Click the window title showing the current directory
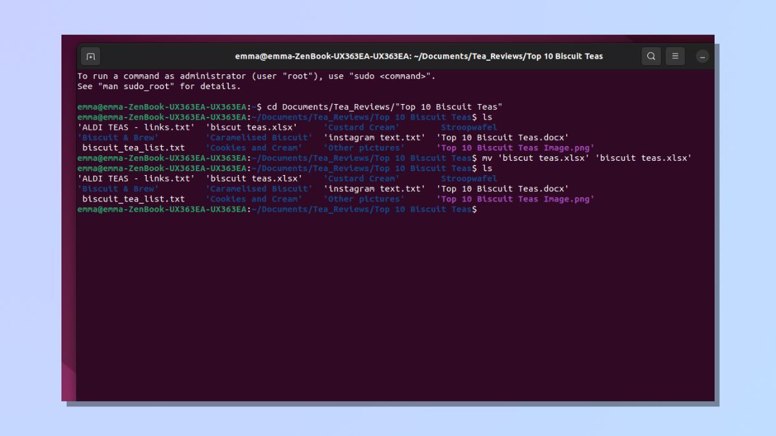 418,56
